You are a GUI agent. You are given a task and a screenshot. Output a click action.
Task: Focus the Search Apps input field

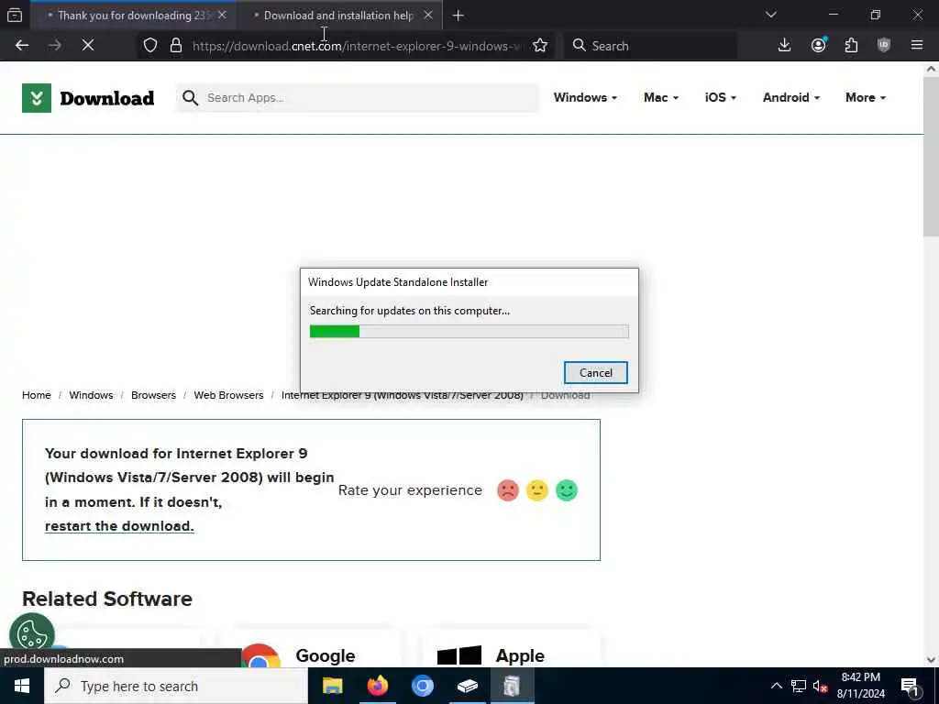pyautogui.click(x=357, y=97)
